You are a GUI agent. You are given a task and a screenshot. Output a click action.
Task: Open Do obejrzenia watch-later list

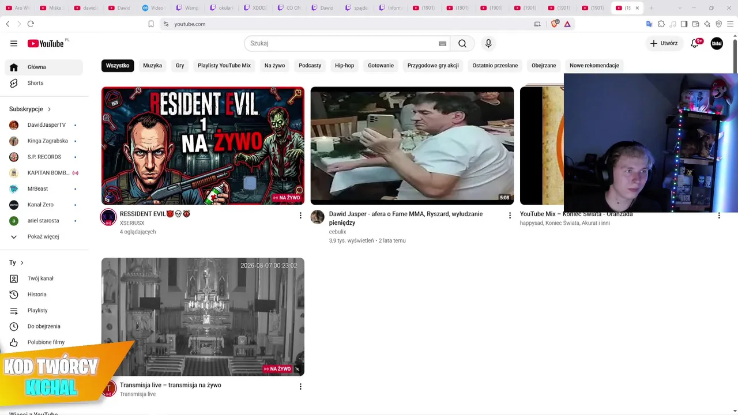(x=44, y=326)
